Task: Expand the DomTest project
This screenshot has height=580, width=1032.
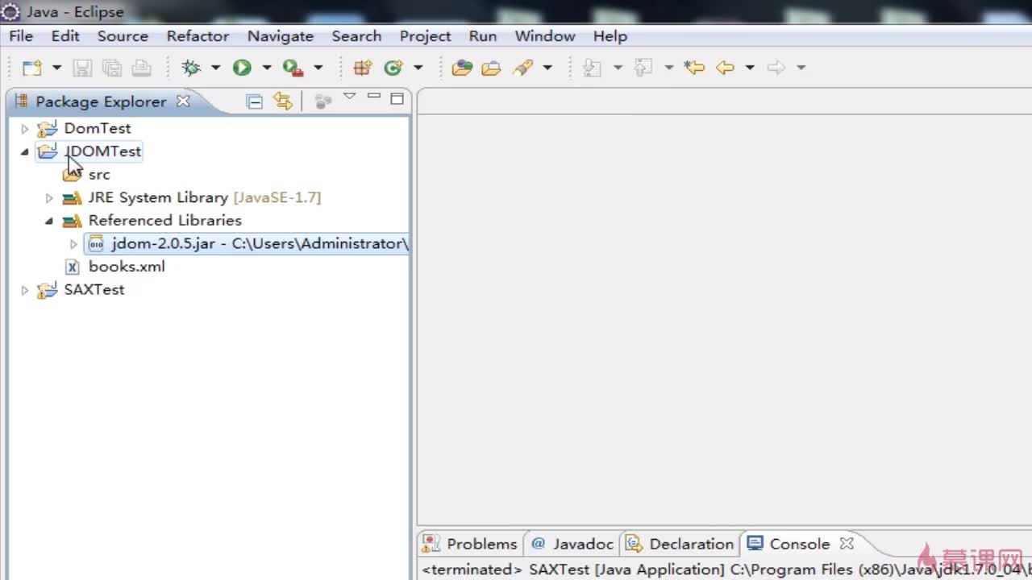Action: (24, 128)
